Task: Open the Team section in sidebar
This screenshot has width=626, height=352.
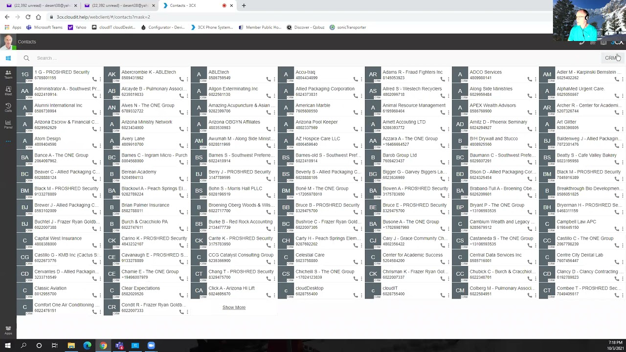Action: click(x=8, y=74)
